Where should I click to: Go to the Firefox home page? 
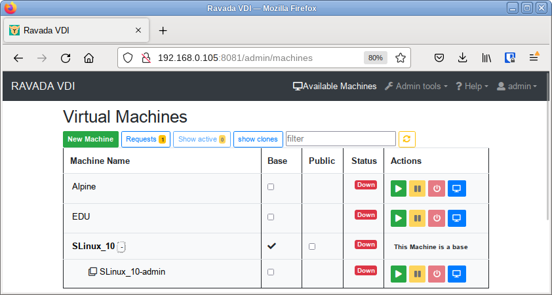(89, 58)
